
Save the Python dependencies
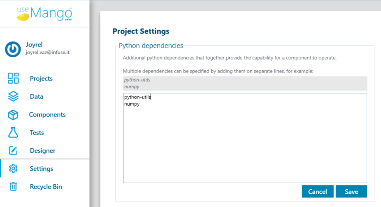pyautogui.click(x=351, y=191)
